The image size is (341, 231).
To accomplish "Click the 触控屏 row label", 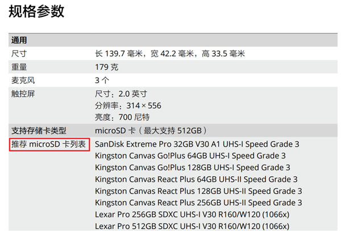I will [23, 93].
